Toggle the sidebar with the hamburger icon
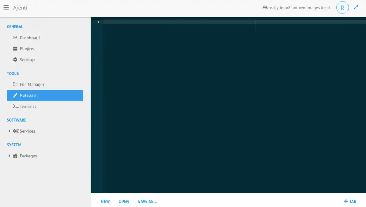Viewport: 366px width, 207px height. click(x=6, y=7)
